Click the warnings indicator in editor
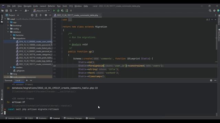This screenshot has height=123, width=220. [x=208, y=20]
